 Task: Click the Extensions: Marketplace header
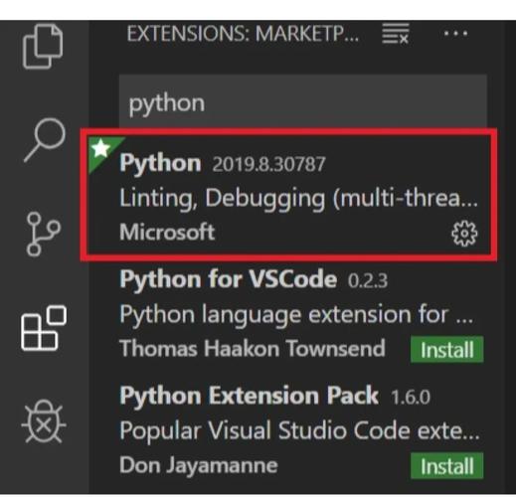(x=243, y=34)
